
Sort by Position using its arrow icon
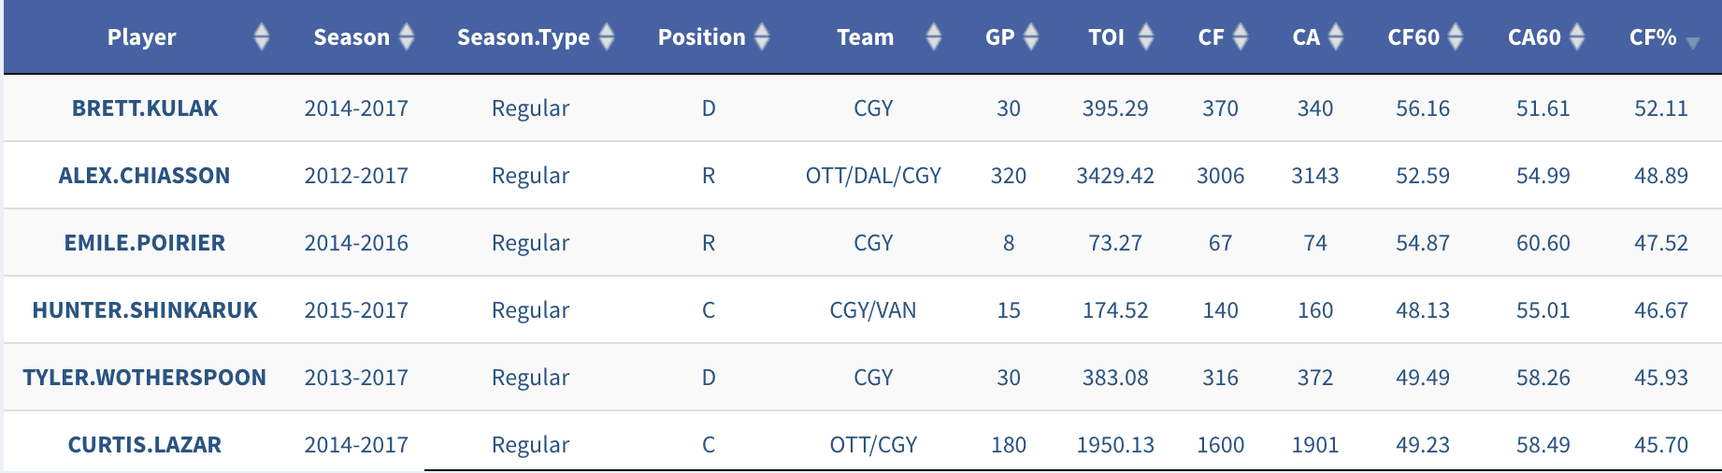(x=762, y=37)
